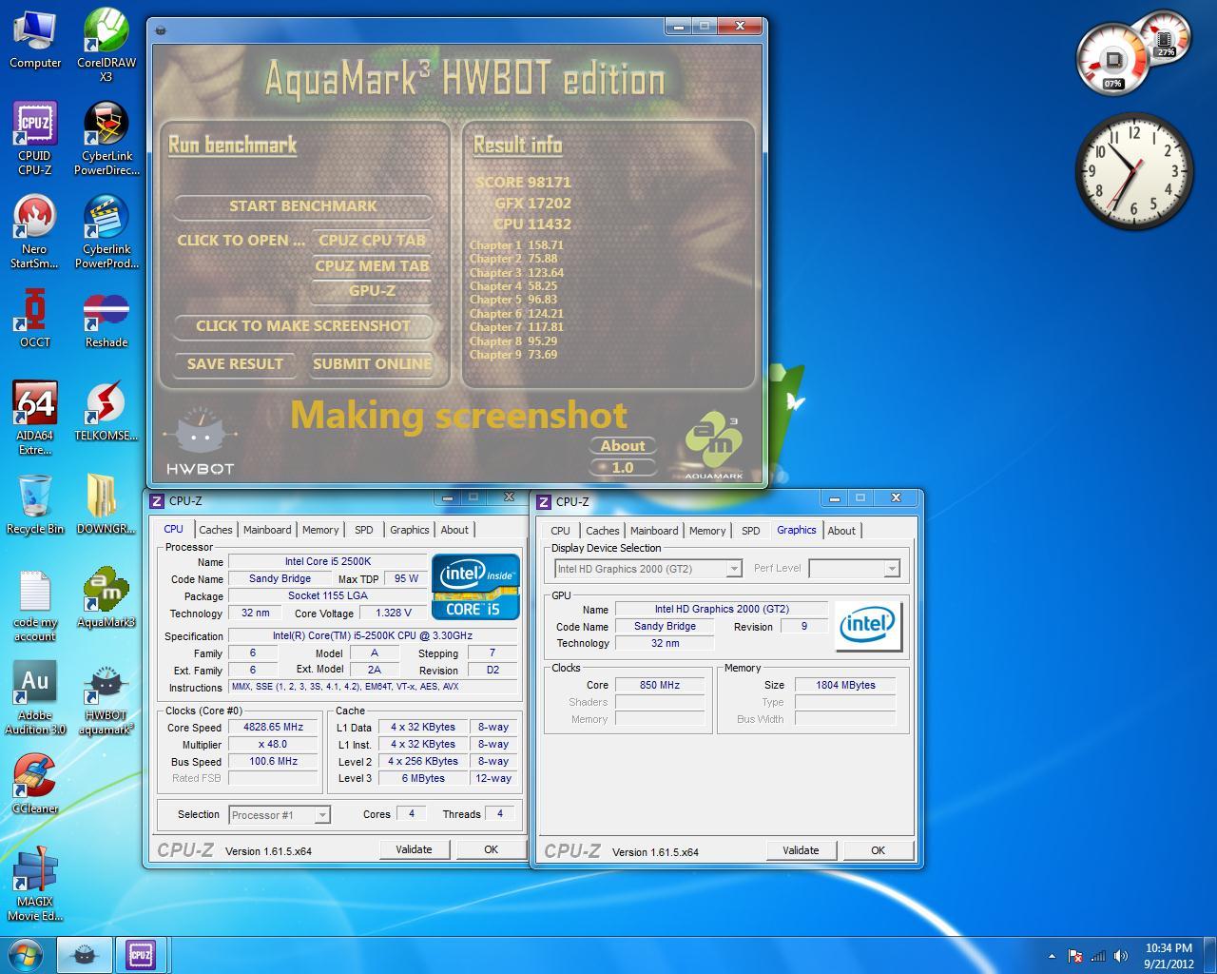Click the analog clock gadget
This screenshot has height=974, width=1217.
[x=1133, y=171]
